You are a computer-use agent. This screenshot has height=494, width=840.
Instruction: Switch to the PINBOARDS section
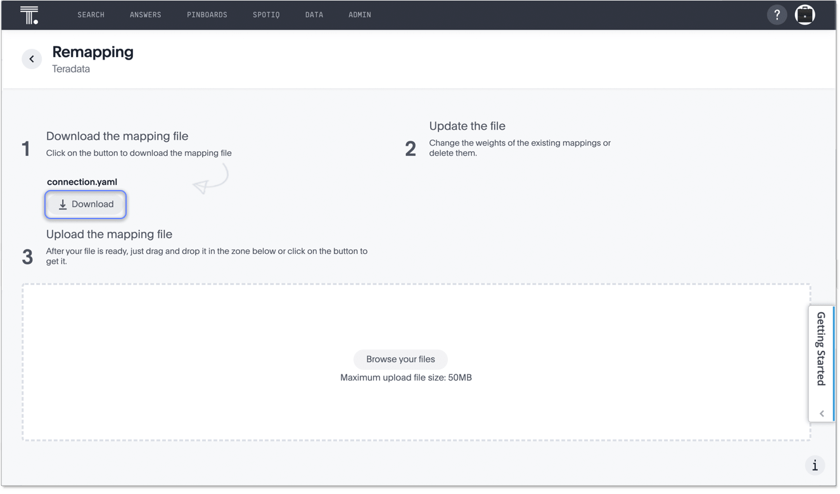pyautogui.click(x=207, y=14)
